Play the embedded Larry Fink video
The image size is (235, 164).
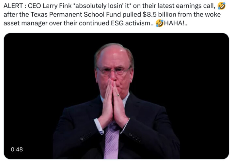[116, 96]
